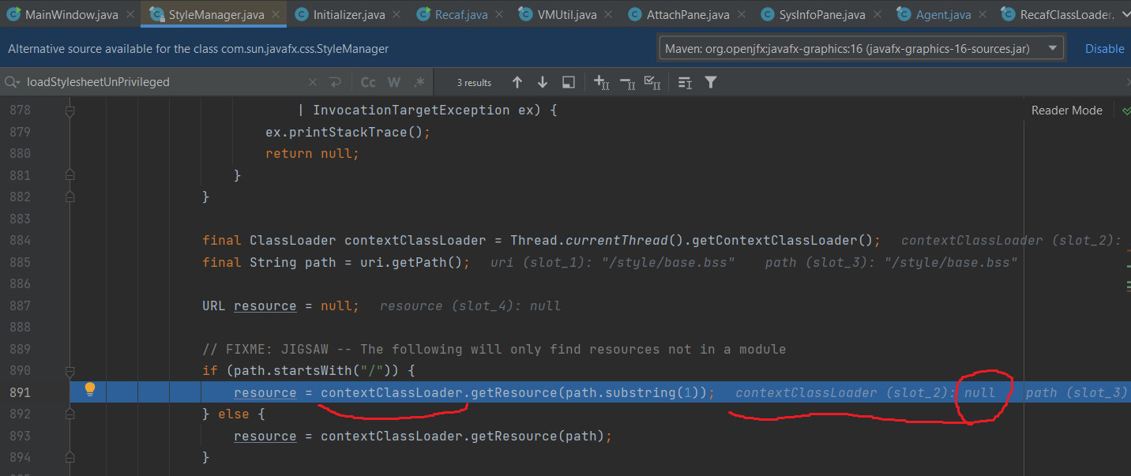The height and width of the screenshot is (476, 1131).
Task: Click the intention lightbulb on line 891
Action: click(x=88, y=388)
